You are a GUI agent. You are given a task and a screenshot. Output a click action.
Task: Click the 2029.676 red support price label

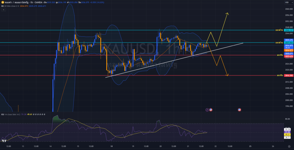click(x=289, y=56)
